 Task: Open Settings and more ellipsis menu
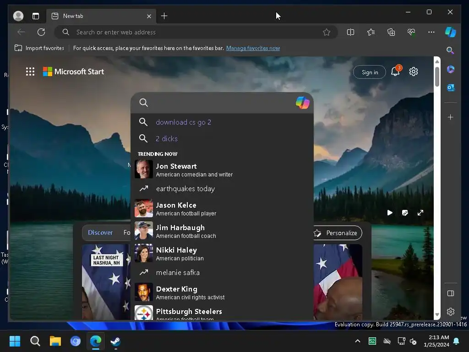(x=431, y=32)
